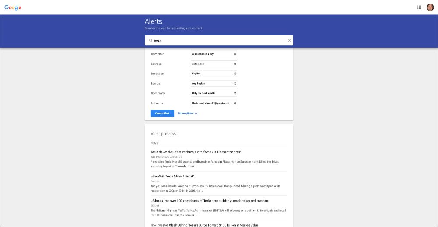Open the account profile avatar
438x227 pixels.
point(430,7)
